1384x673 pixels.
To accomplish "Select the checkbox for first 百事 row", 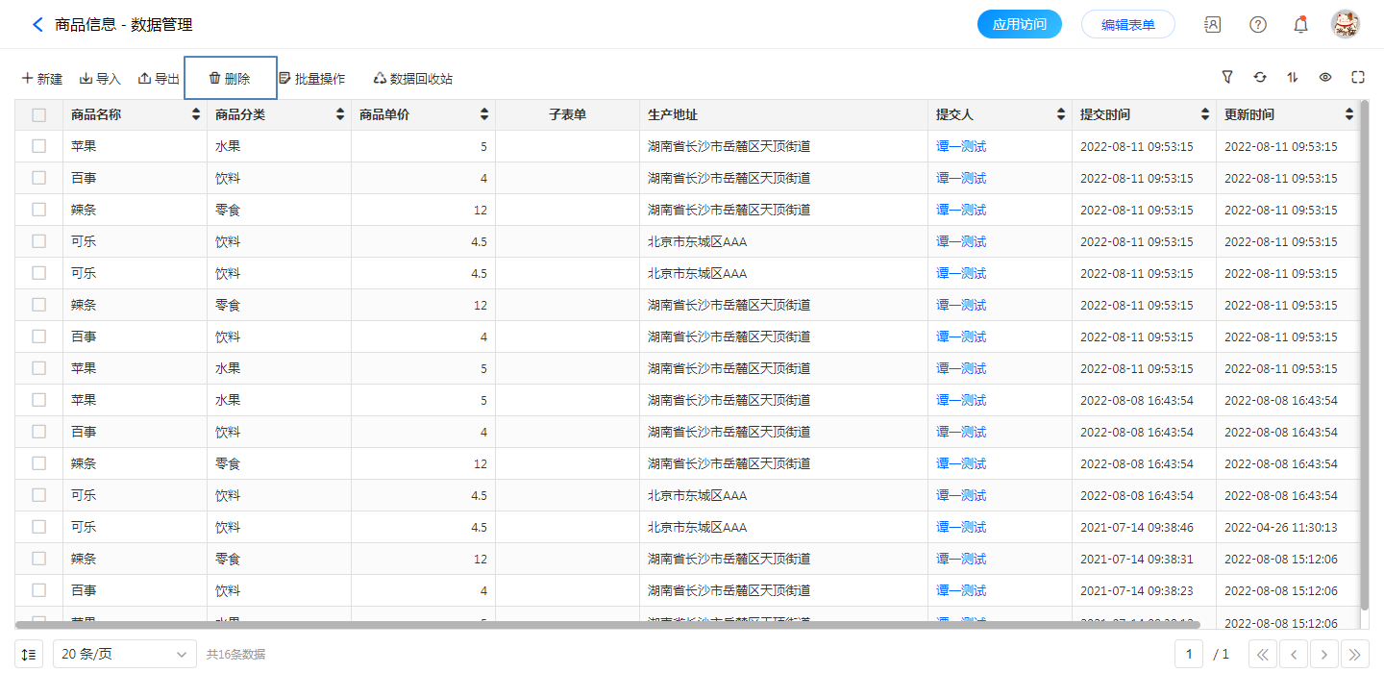I will pyautogui.click(x=38, y=178).
